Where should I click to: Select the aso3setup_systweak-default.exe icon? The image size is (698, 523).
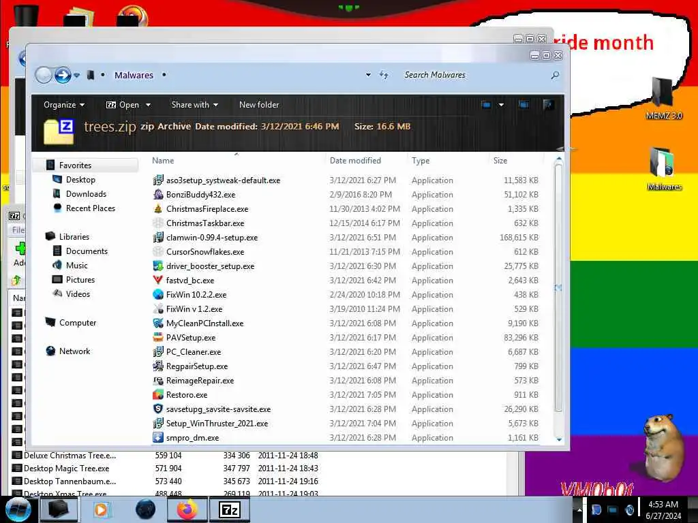click(x=157, y=180)
